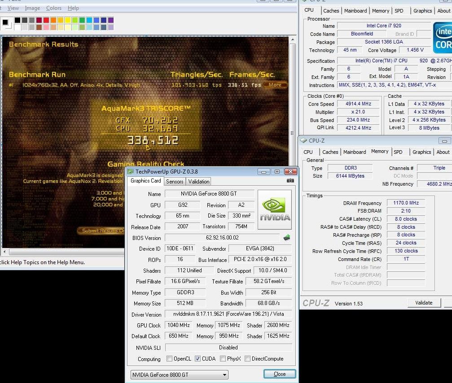Screen dimensions: 452x383
Task: Pick the orange color swatch in Paint
Action: 53,20
